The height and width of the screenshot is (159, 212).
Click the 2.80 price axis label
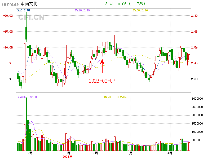195,16
